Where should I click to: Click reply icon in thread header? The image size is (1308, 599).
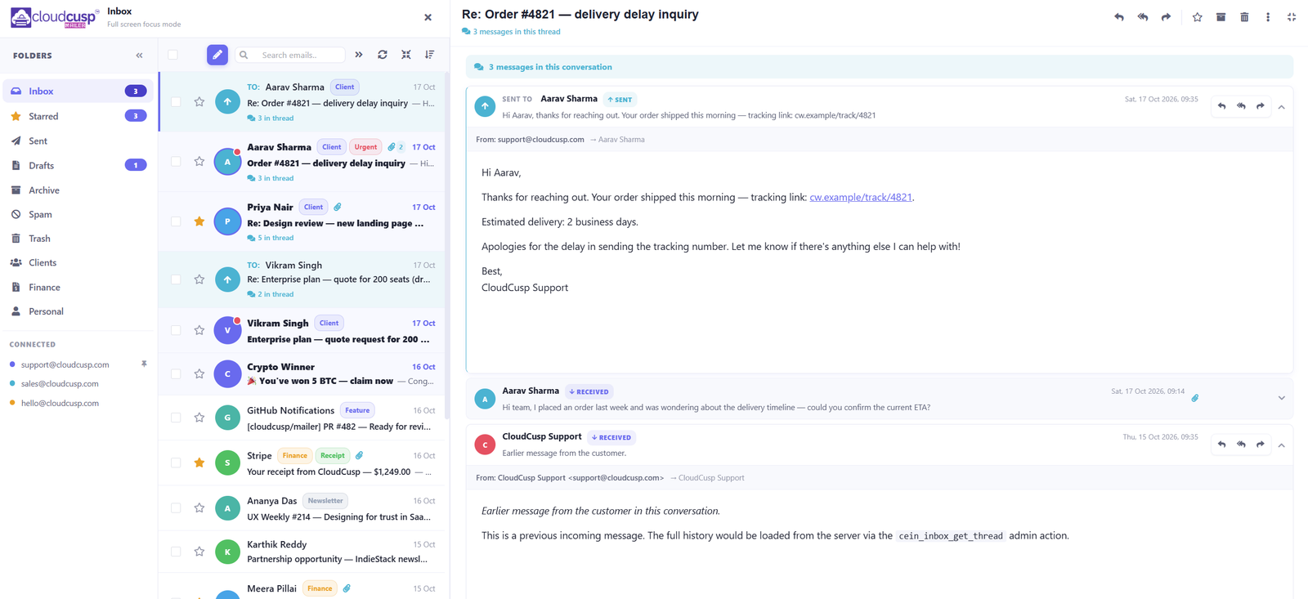click(1119, 17)
